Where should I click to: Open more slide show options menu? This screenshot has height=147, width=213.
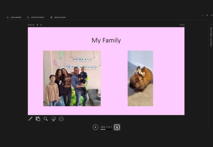pyautogui.click(x=61, y=119)
